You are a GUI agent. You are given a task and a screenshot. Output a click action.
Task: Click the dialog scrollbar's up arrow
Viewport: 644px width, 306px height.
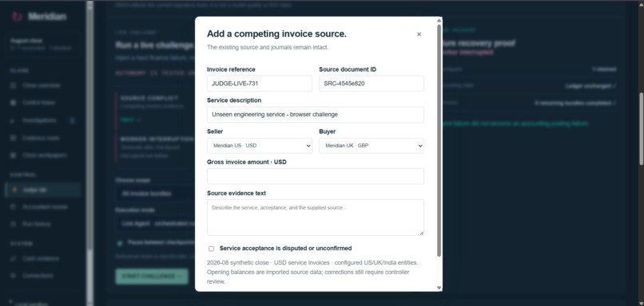coord(439,20)
